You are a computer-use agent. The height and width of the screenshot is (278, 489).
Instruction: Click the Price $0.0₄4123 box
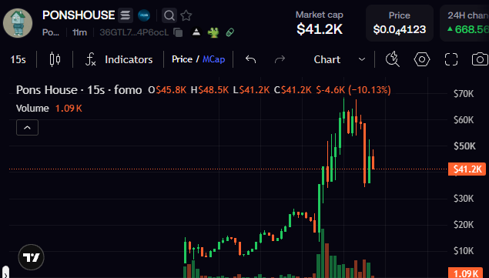(x=400, y=23)
